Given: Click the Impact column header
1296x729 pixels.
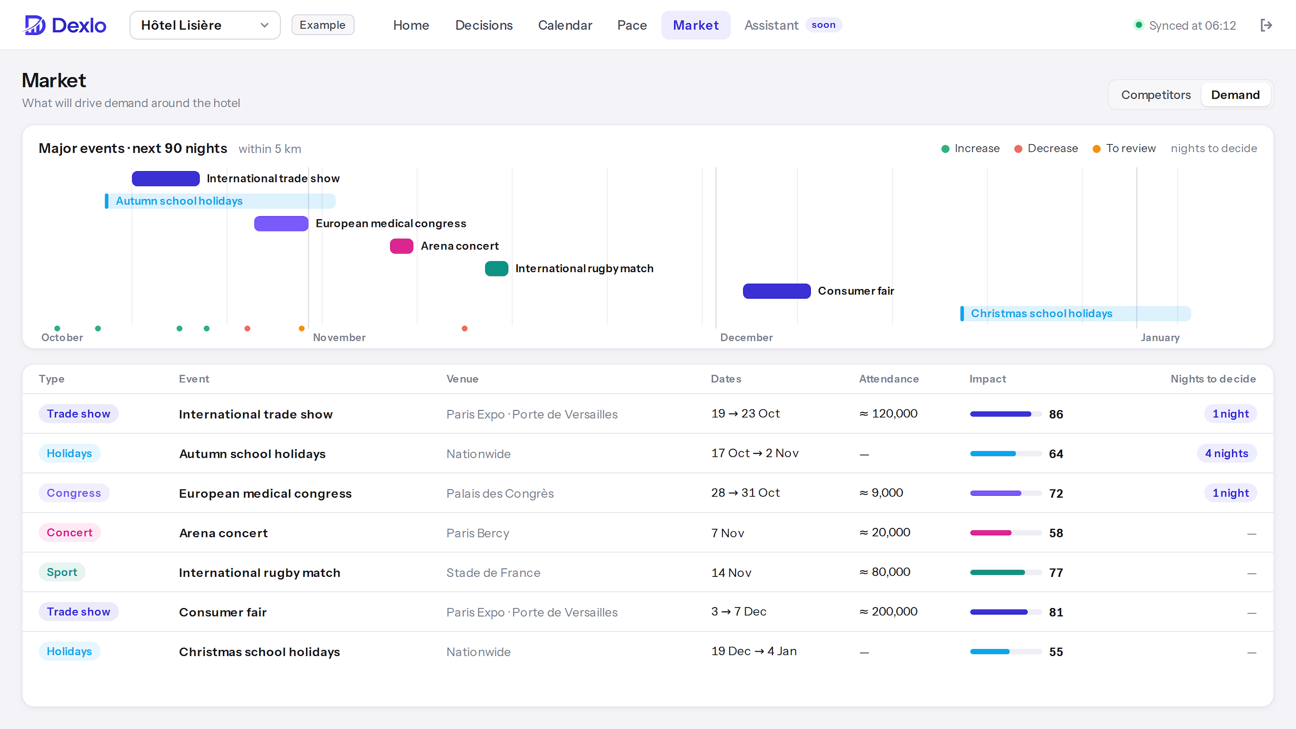Looking at the screenshot, I should 987,379.
